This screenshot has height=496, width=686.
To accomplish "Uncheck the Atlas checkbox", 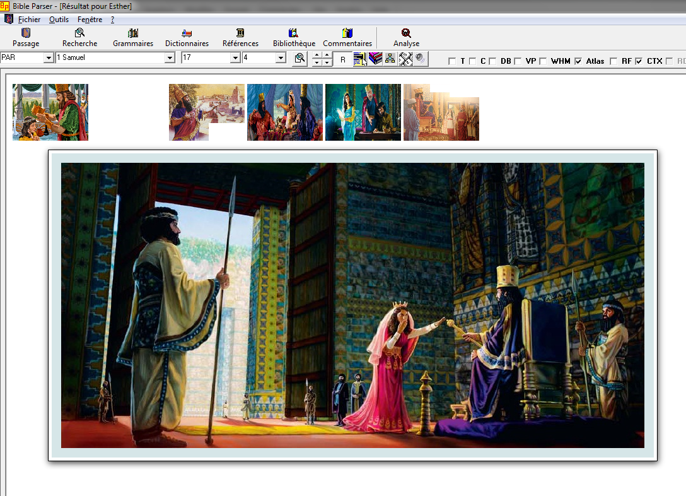I will click(x=578, y=61).
